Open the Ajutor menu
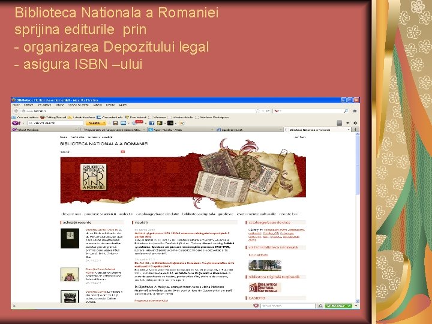Viewport: 432px width, 324px height. [x=123, y=105]
